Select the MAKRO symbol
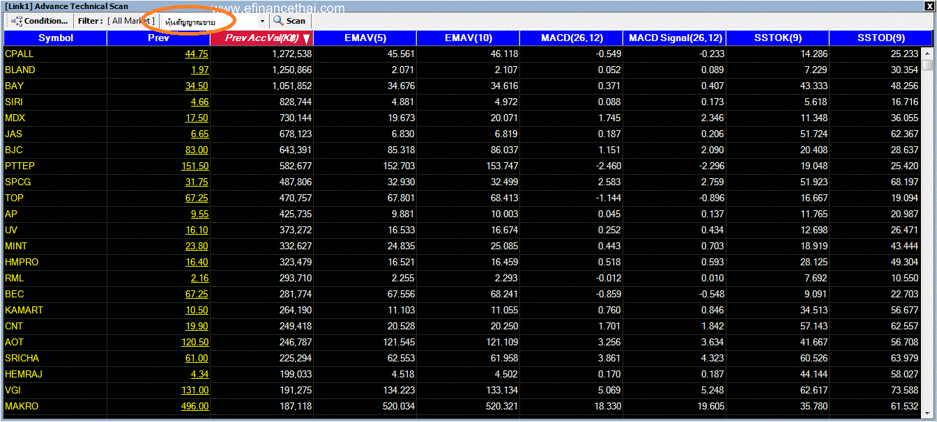Image resolution: width=937 pixels, height=422 pixels. pyautogui.click(x=22, y=406)
